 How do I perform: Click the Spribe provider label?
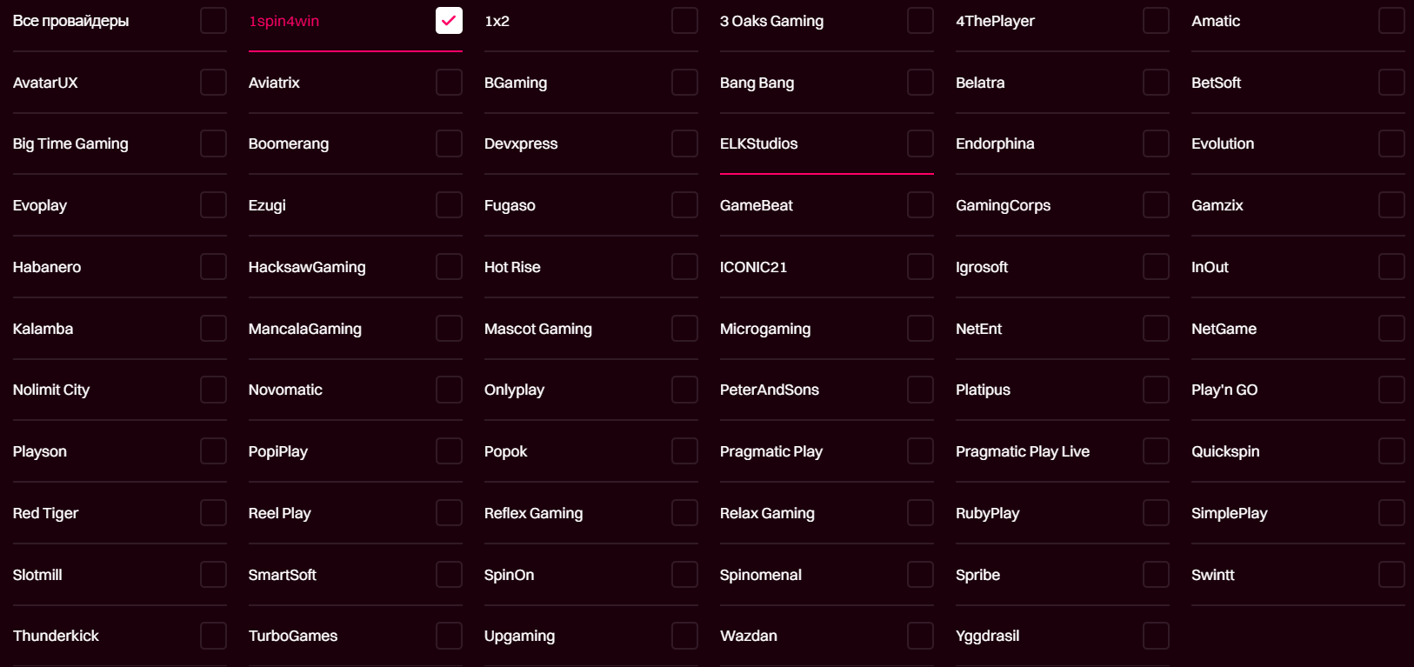click(977, 575)
